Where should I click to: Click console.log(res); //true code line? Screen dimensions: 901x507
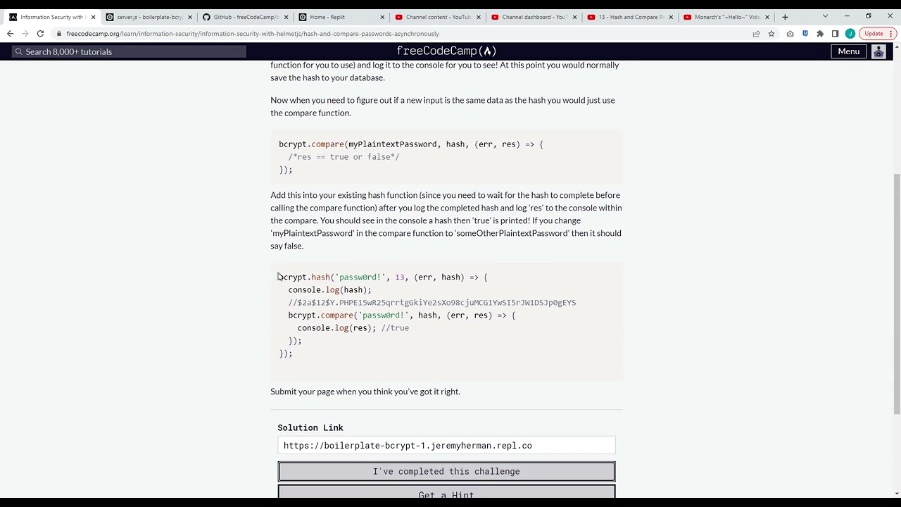click(x=353, y=328)
